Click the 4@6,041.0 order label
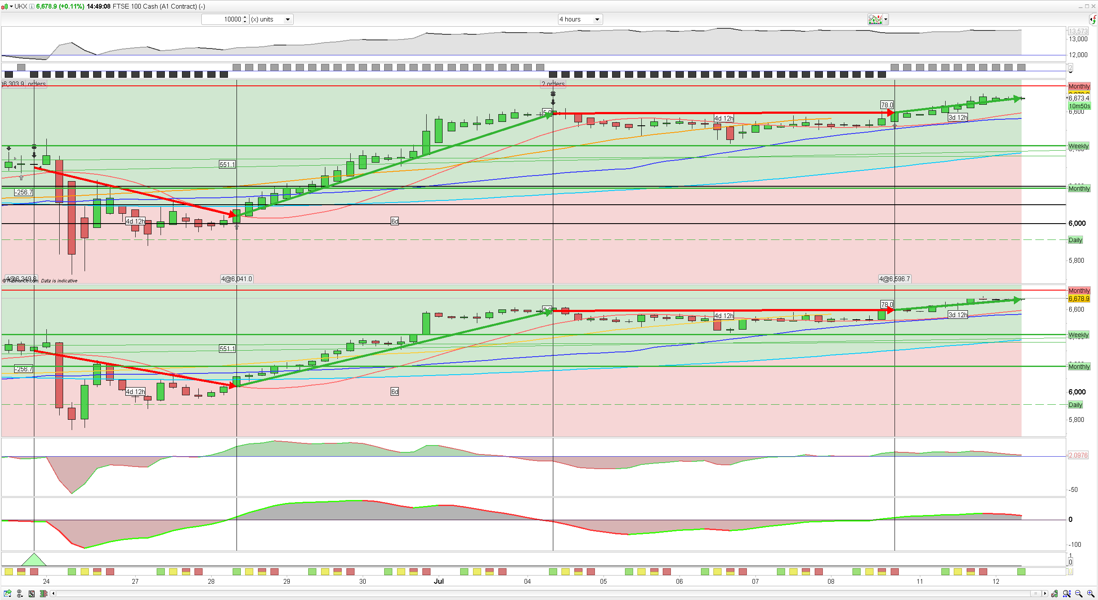 click(x=237, y=279)
